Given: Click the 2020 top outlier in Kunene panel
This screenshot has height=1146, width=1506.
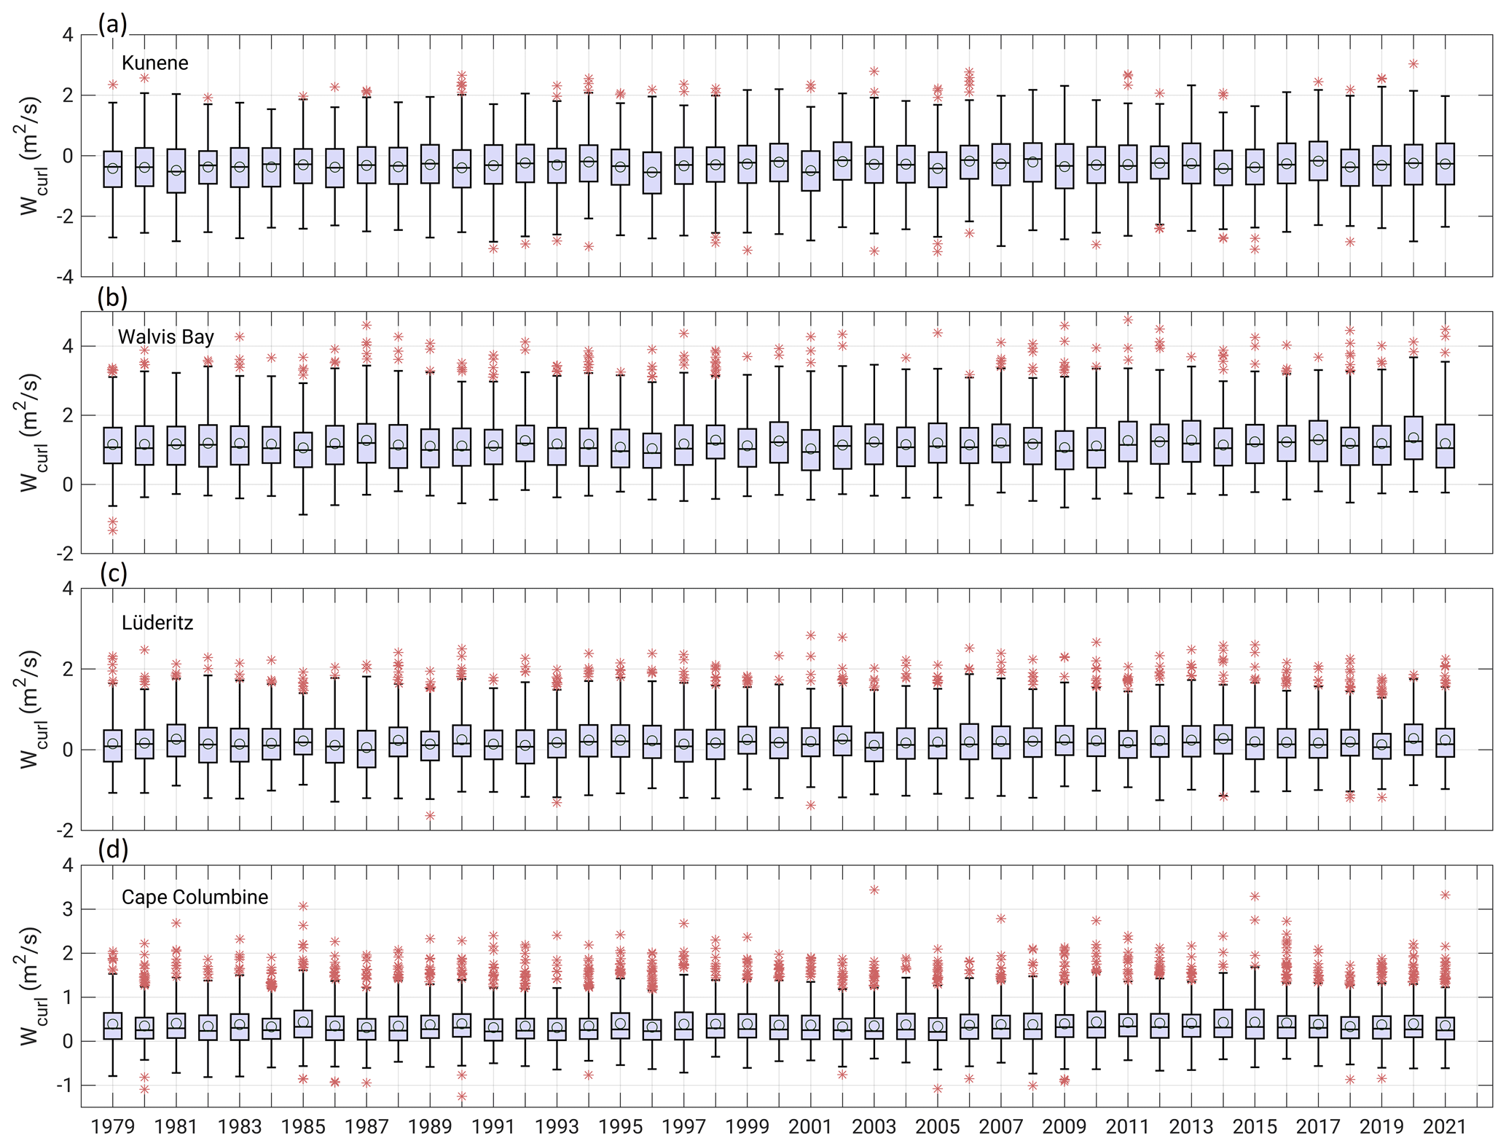Looking at the screenshot, I should coord(1413,64).
